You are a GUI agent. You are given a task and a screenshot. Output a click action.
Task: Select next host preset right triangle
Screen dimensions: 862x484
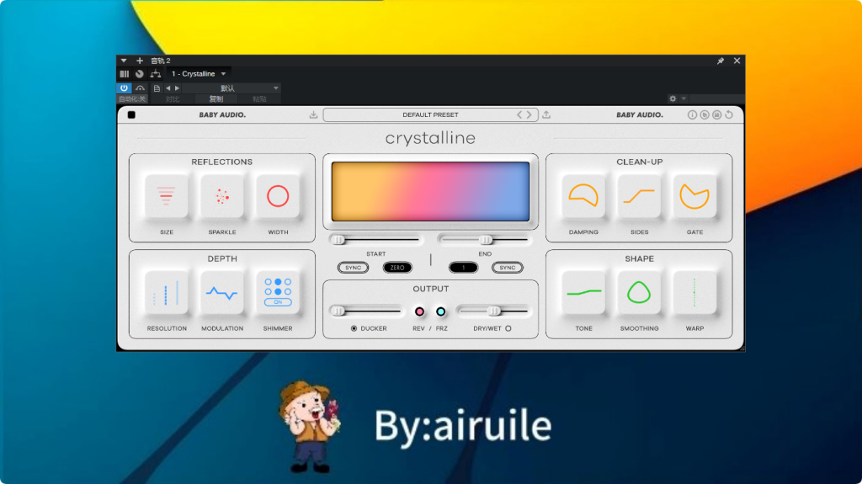coord(177,88)
